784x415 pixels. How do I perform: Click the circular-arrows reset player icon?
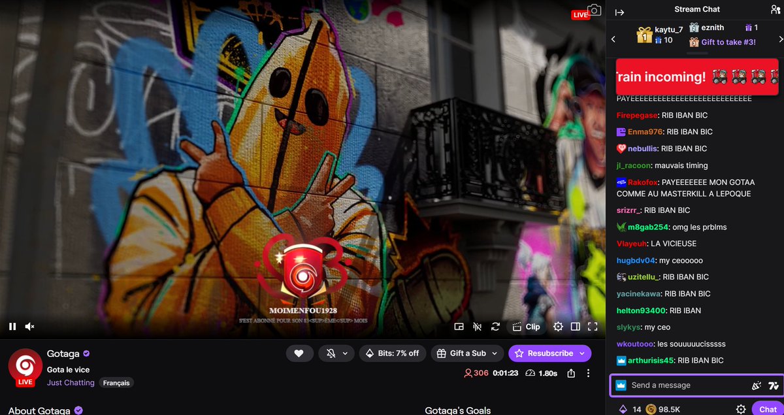495,327
